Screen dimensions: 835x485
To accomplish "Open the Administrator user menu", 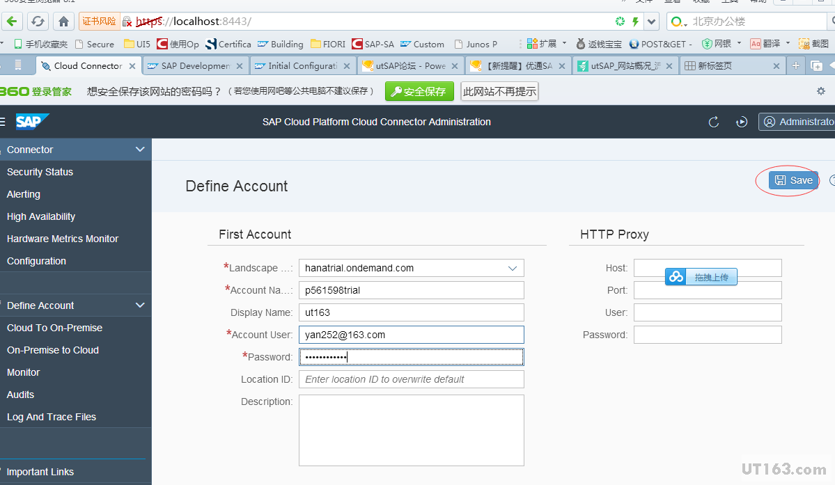I will tap(797, 122).
